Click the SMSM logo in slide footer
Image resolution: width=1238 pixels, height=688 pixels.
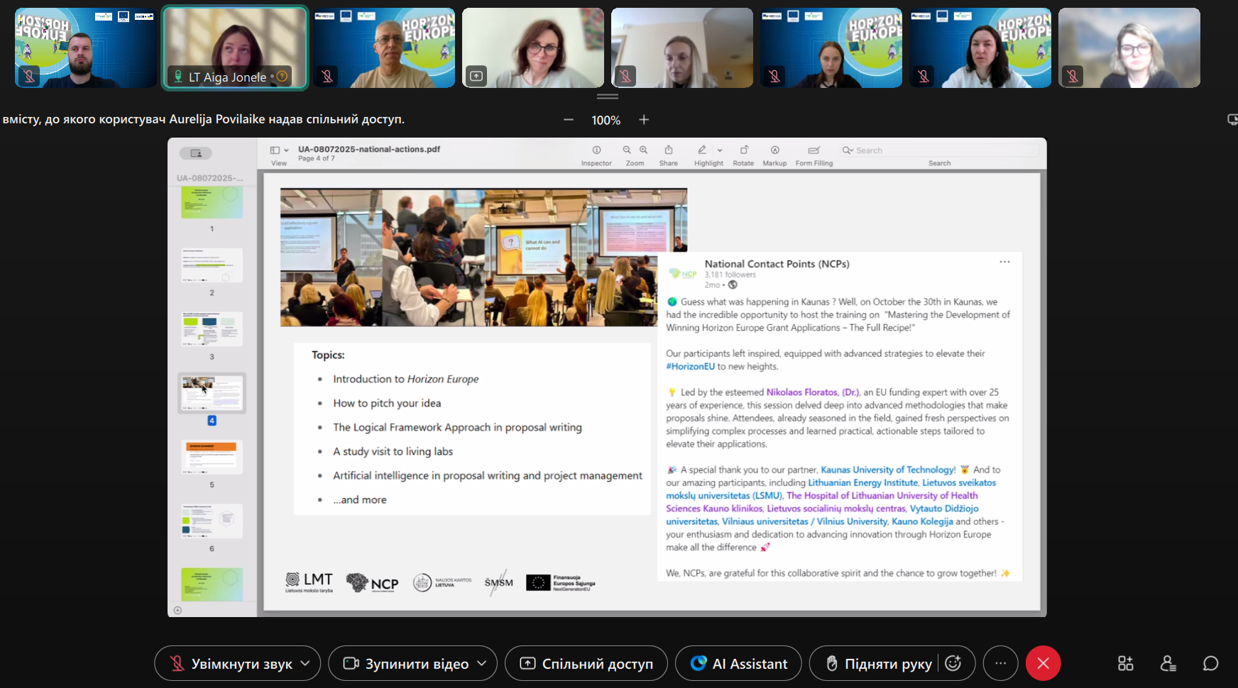[x=499, y=582]
